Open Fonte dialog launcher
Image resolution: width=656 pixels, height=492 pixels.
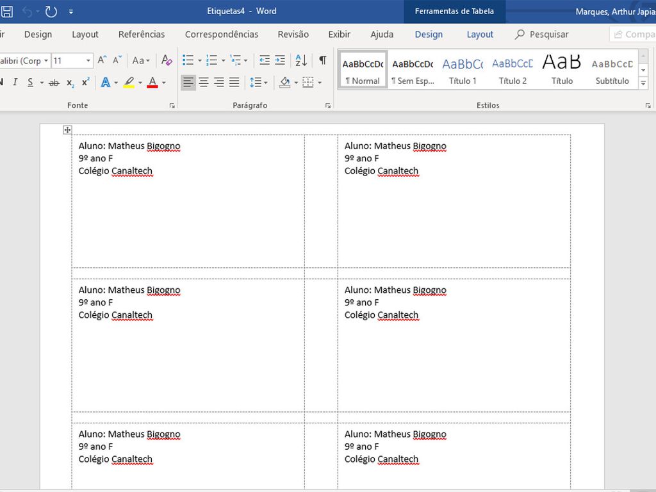172,106
